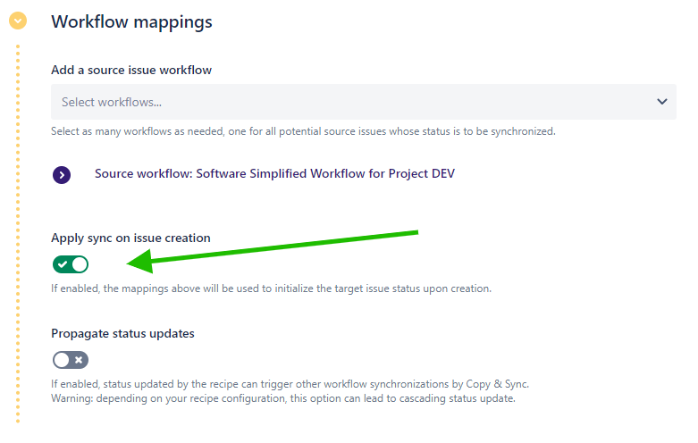This screenshot has width=698, height=443.
Task: Expand the purple Source workflow chevron icon
Action: (x=62, y=175)
